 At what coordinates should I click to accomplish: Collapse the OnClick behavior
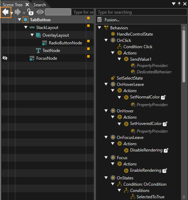tap(106, 40)
